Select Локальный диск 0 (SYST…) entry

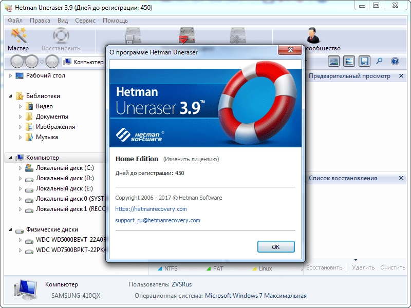point(70,199)
